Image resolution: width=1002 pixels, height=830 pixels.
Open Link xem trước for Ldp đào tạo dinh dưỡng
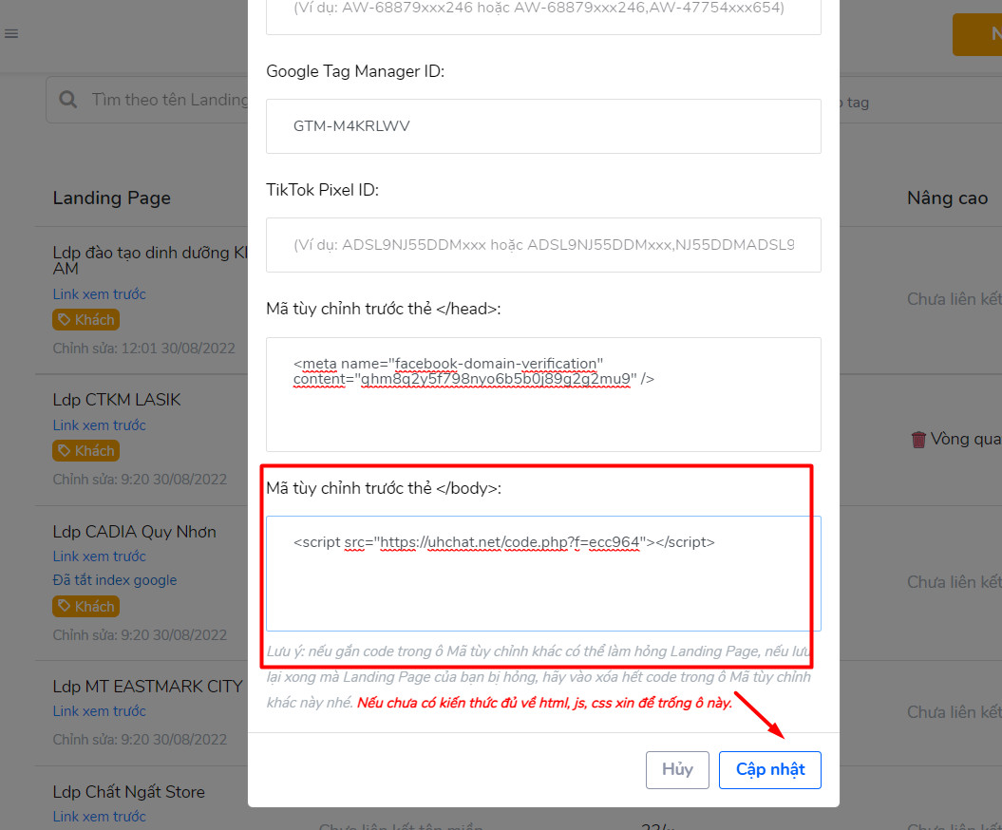click(99, 293)
